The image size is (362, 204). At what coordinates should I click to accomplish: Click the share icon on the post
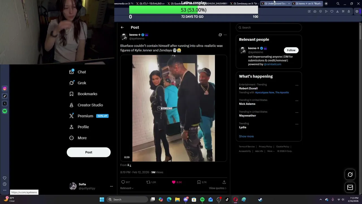coord(224,182)
